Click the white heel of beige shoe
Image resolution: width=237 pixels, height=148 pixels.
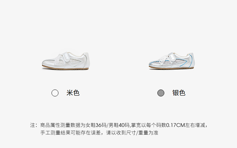pyautogui.click(x=86, y=60)
